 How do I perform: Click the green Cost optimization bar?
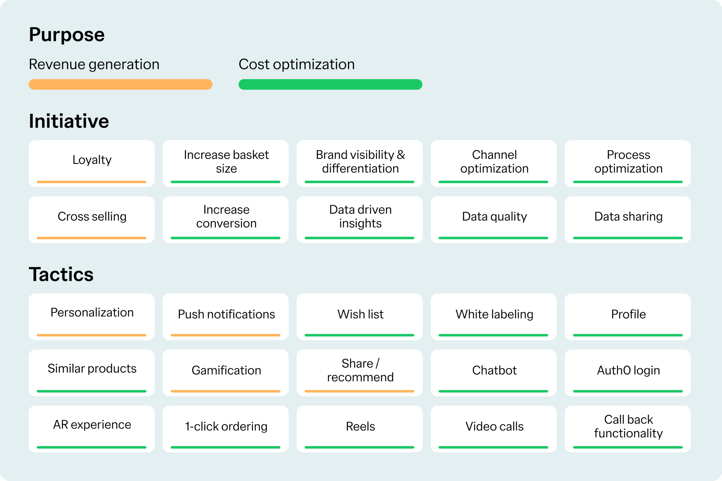[x=330, y=84]
